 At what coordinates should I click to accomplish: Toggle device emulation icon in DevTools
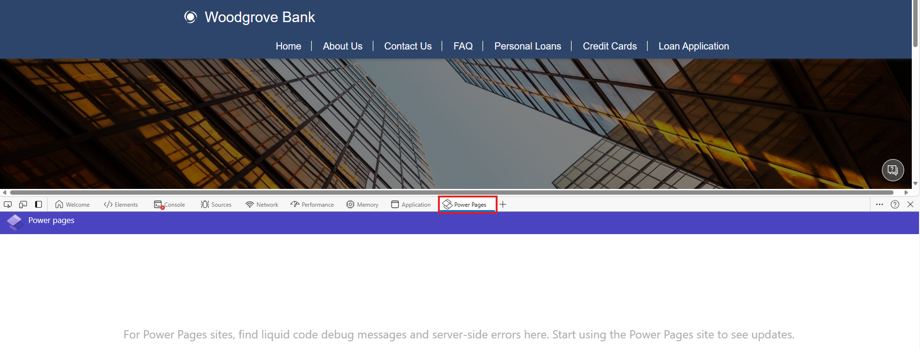(x=23, y=204)
